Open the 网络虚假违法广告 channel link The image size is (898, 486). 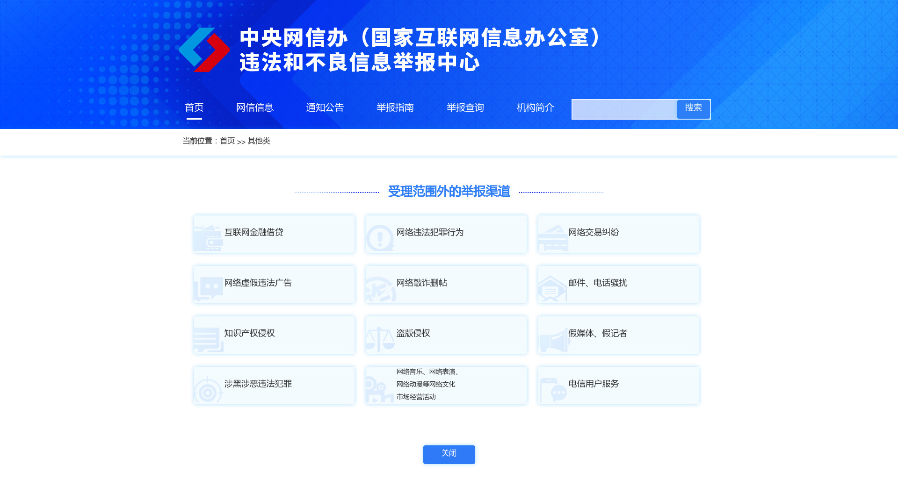coord(275,285)
